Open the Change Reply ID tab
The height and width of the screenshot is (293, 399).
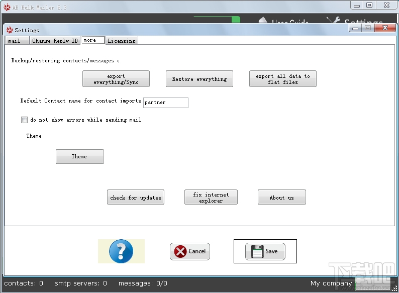(x=55, y=41)
